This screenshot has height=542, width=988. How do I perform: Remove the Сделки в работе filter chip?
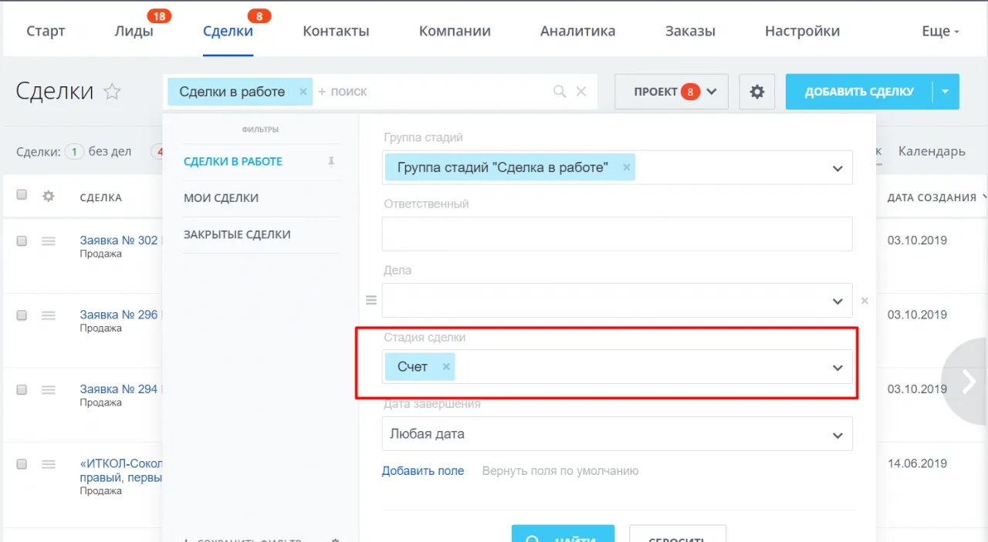click(x=302, y=91)
